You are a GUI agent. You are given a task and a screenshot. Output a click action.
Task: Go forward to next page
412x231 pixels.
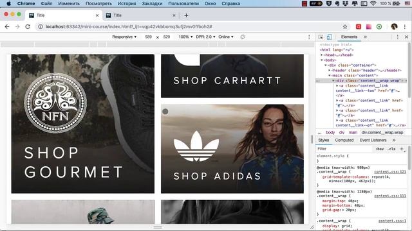coord(17,27)
